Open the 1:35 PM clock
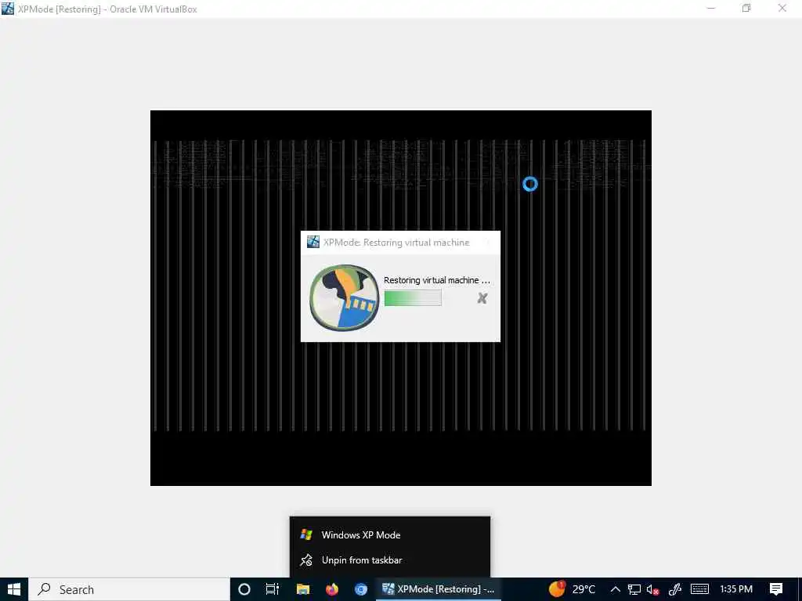Screen dimensions: 802x601 pos(736,589)
